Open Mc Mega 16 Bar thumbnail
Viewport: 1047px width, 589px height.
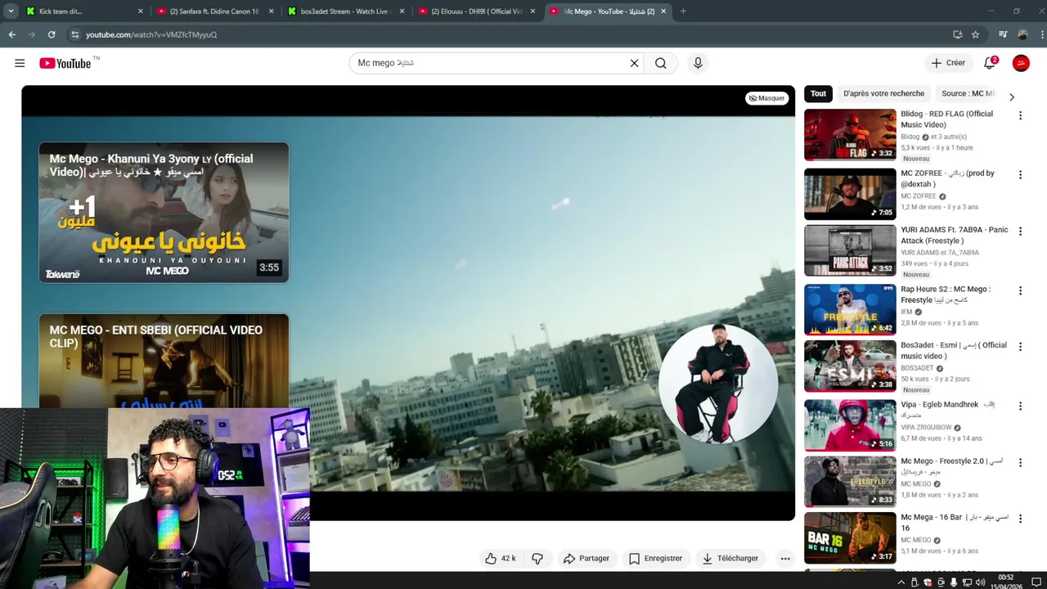click(850, 538)
